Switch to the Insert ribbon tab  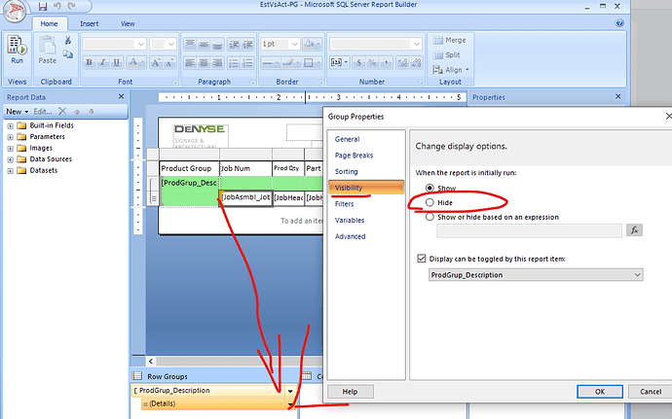[90, 24]
